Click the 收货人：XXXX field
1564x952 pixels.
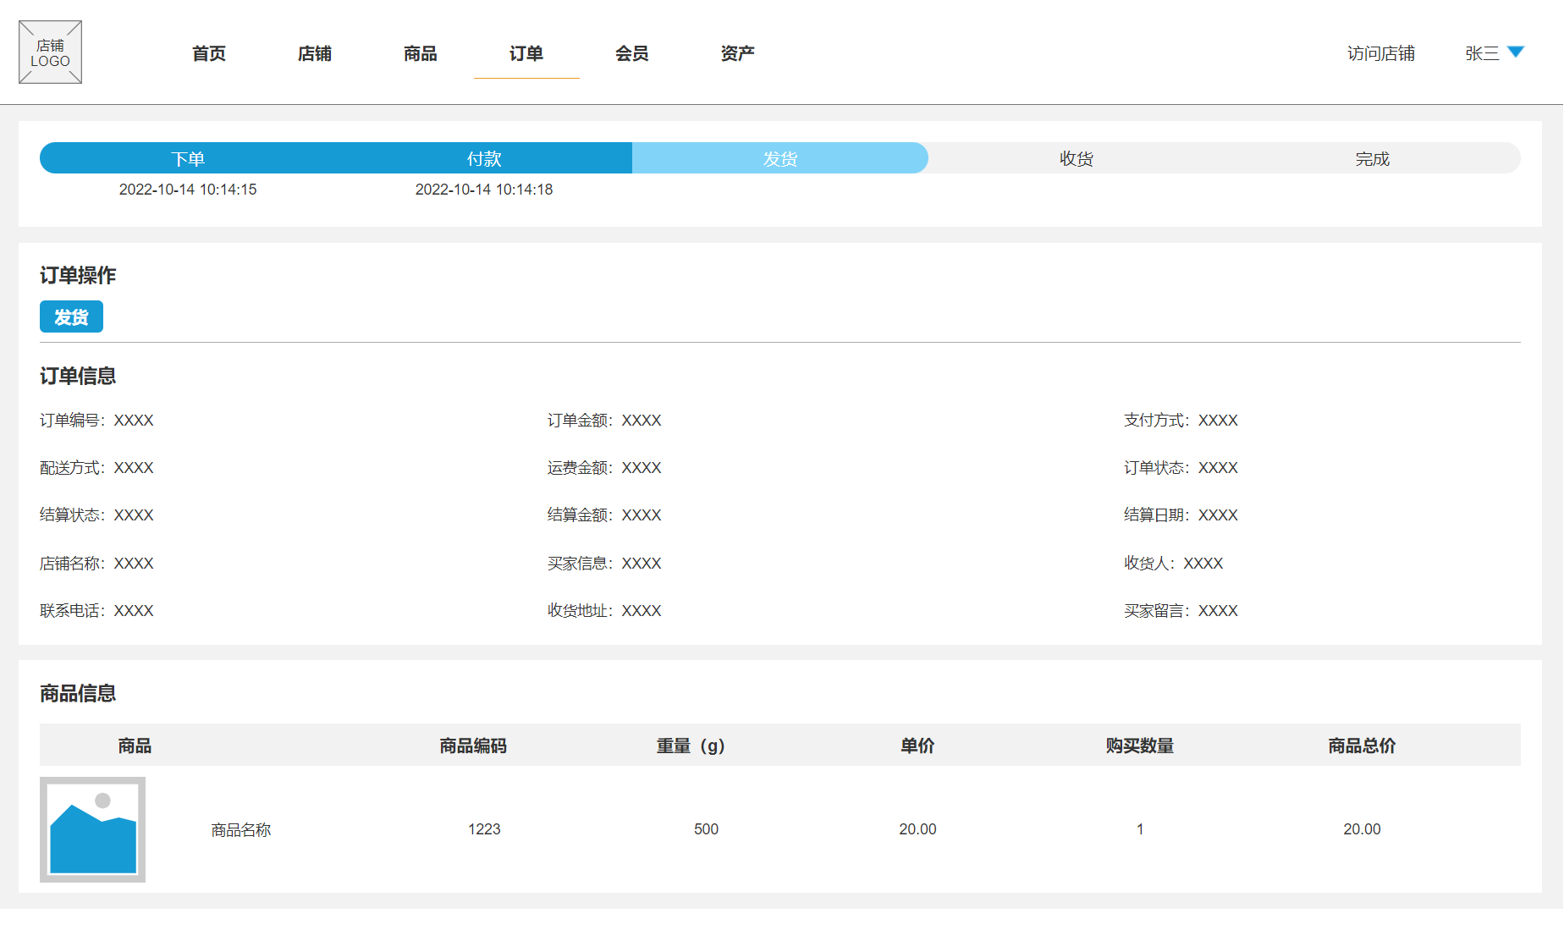tap(1173, 564)
